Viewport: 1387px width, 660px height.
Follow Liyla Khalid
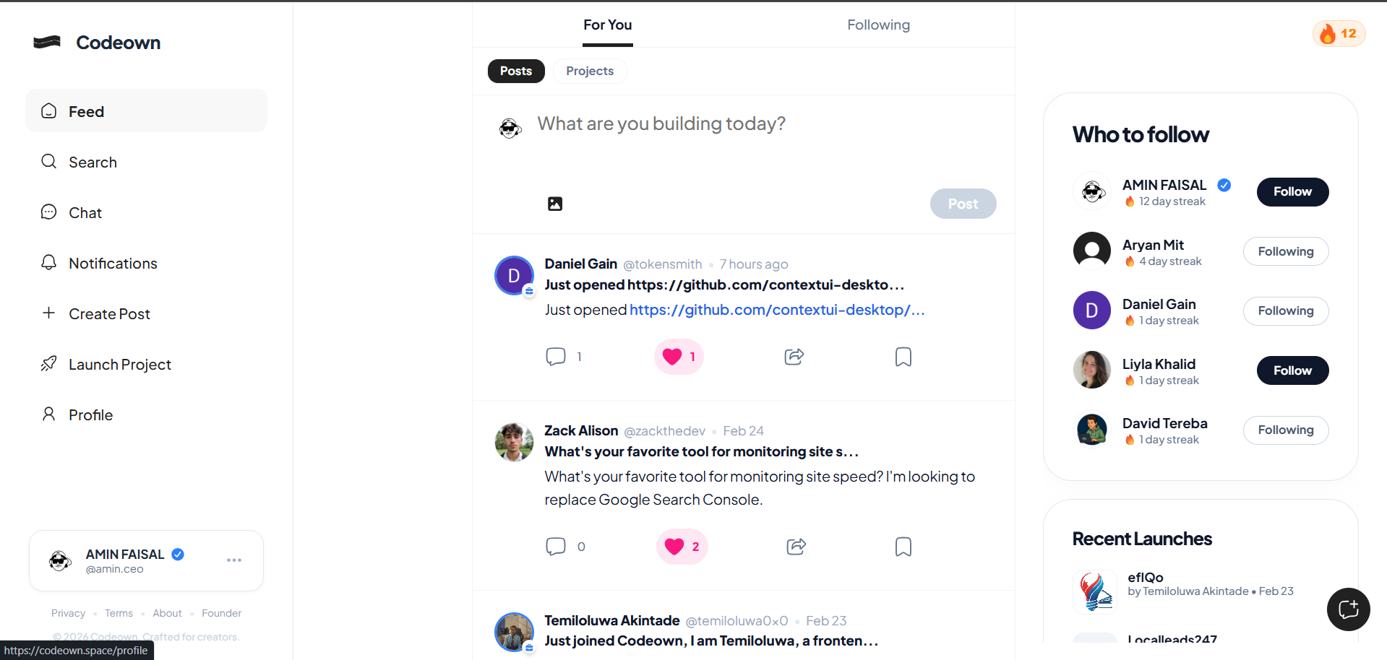pos(1292,370)
